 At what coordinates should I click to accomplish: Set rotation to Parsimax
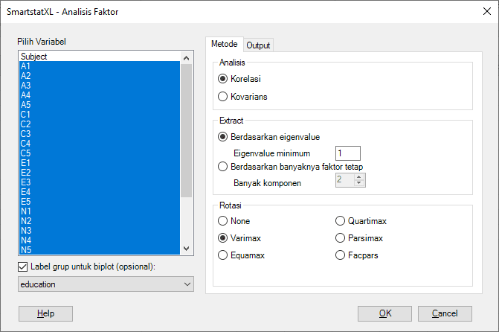(359, 238)
